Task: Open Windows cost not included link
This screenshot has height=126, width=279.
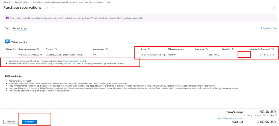Action: tap(75, 61)
